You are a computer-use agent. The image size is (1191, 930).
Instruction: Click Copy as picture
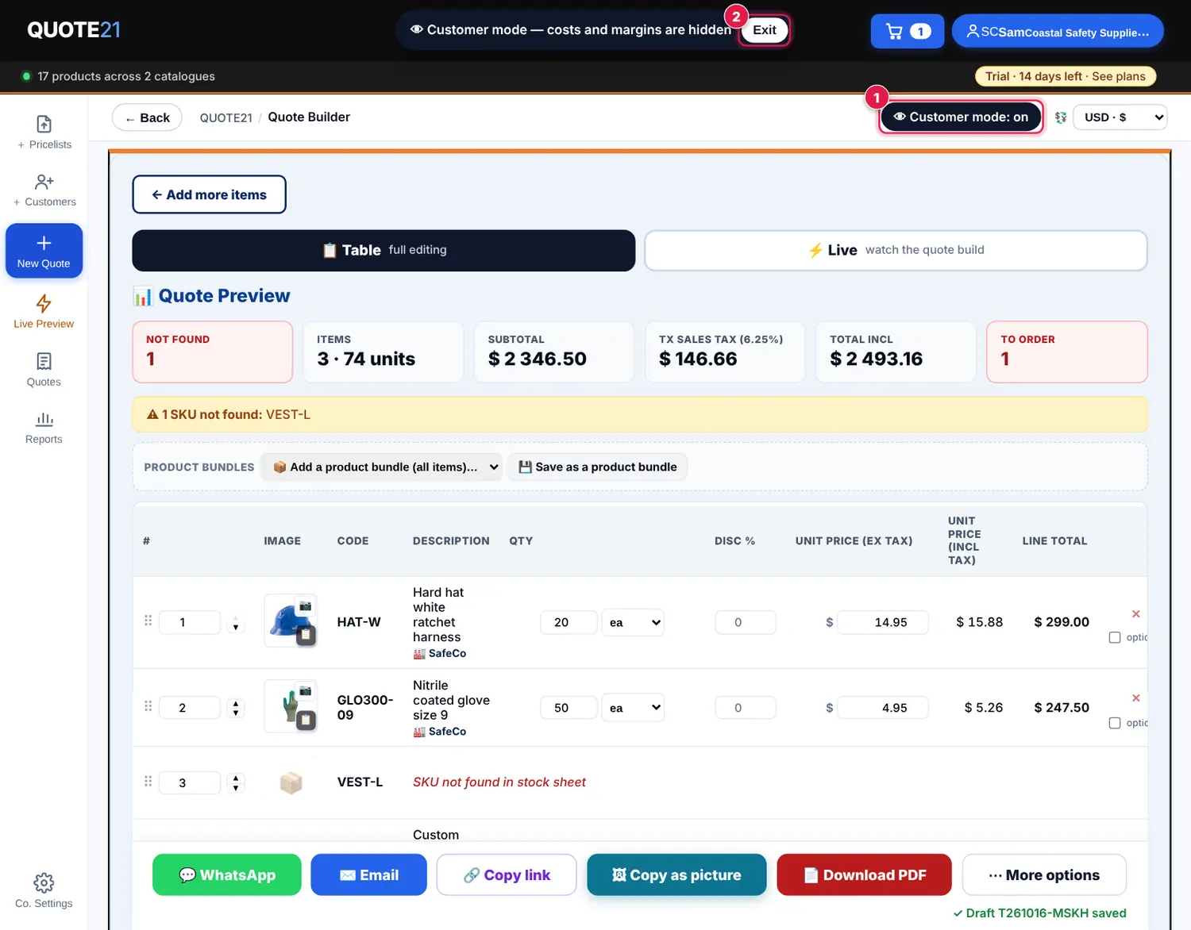pos(676,874)
